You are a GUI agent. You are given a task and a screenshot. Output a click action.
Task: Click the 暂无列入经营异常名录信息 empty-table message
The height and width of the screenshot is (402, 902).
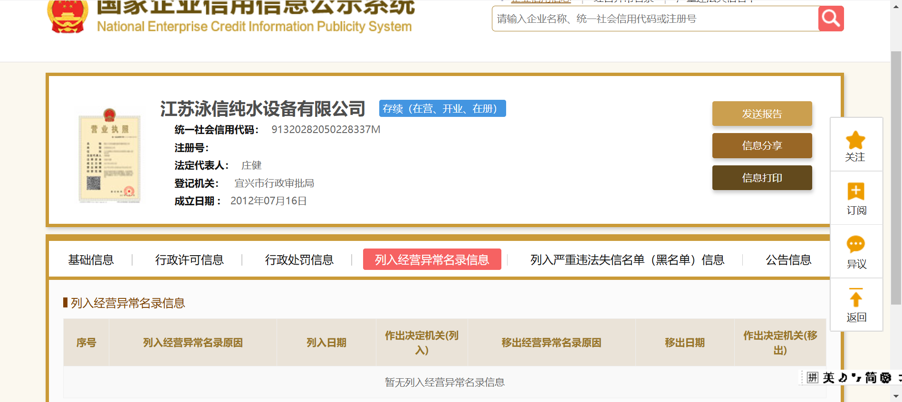click(445, 382)
